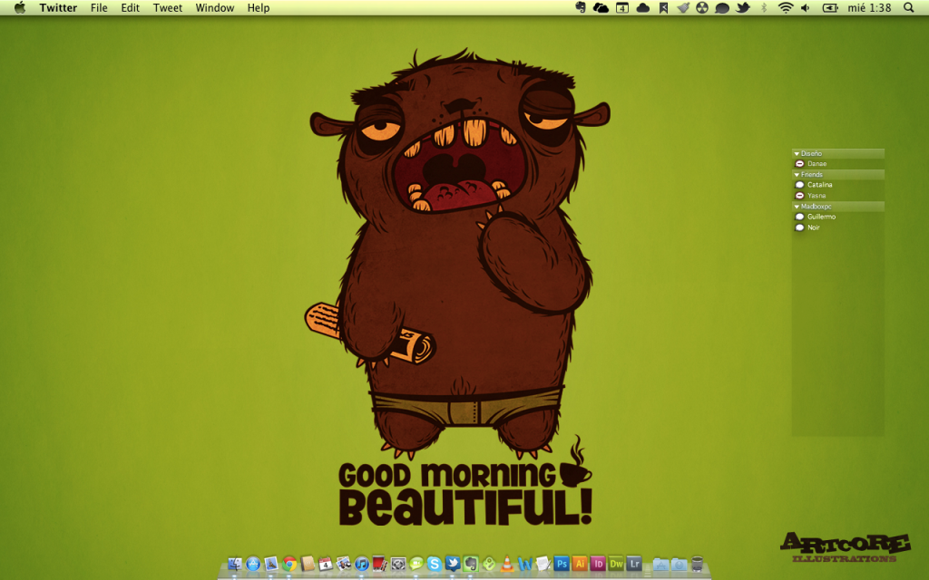Collapse the Friends buddy group

pyautogui.click(x=797, y=175)
